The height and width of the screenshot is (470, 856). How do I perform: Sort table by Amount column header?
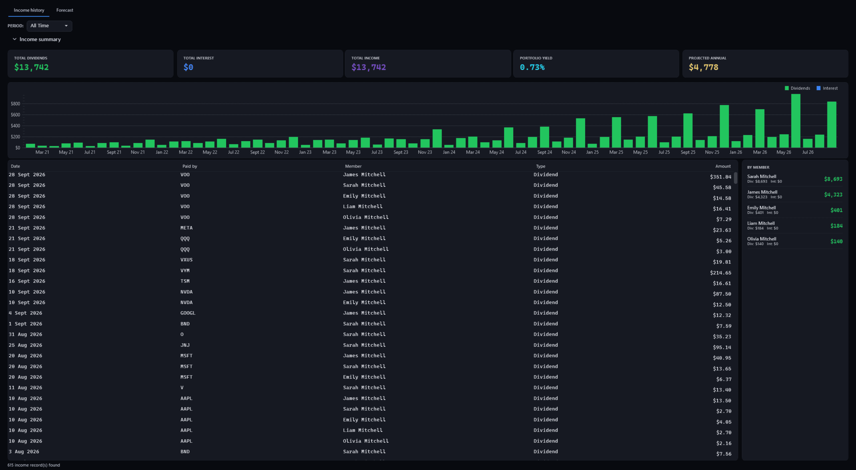(723, 166)
